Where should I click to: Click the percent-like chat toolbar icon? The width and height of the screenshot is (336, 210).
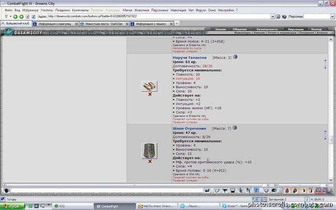tap(248, 190)
